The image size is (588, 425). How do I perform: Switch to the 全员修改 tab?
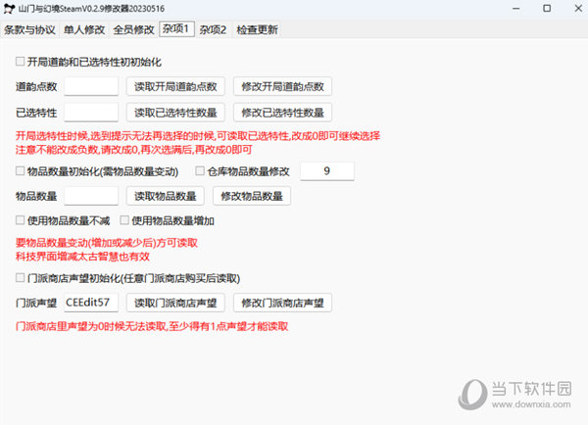133,29
